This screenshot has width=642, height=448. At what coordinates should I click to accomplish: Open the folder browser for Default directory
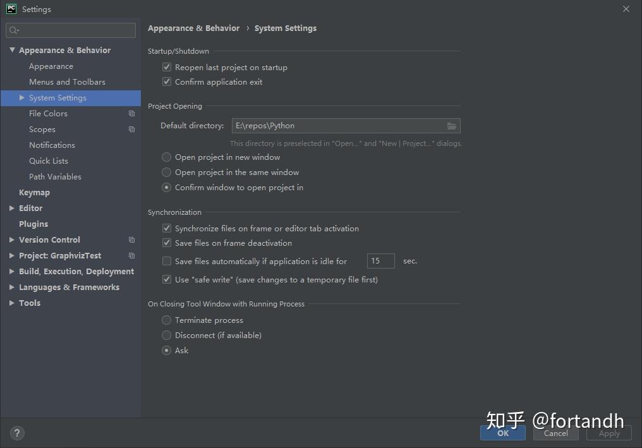tap(452, 125)
